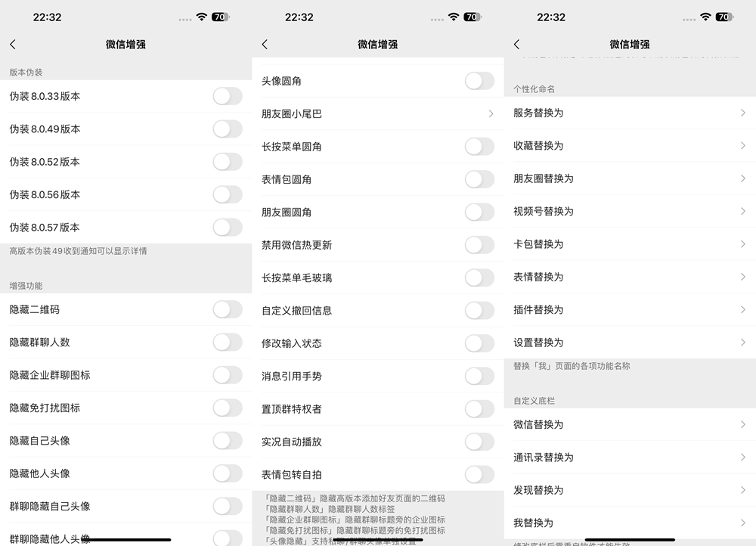Toggle 隐藏二维码 on
756x546 pixels.
pos(226,309)
